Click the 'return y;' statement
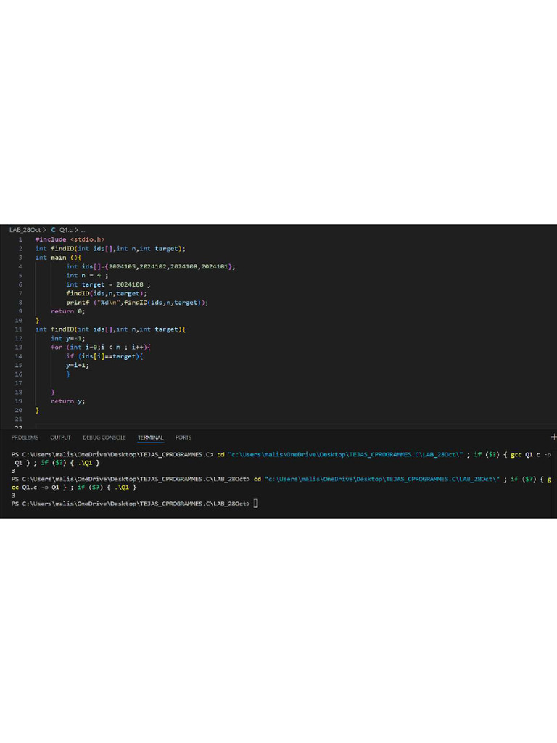This screenshot has width=557, height=743. [x=68, y=401]
